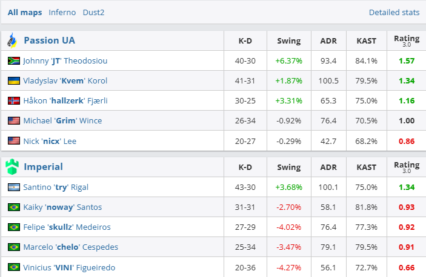
Task: Open the Passion UA team name link
Action: pyautogui.click(x=49, y=41)
